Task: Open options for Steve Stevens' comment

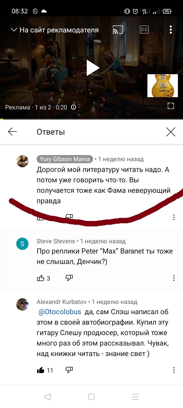Action: click(174, 278)
